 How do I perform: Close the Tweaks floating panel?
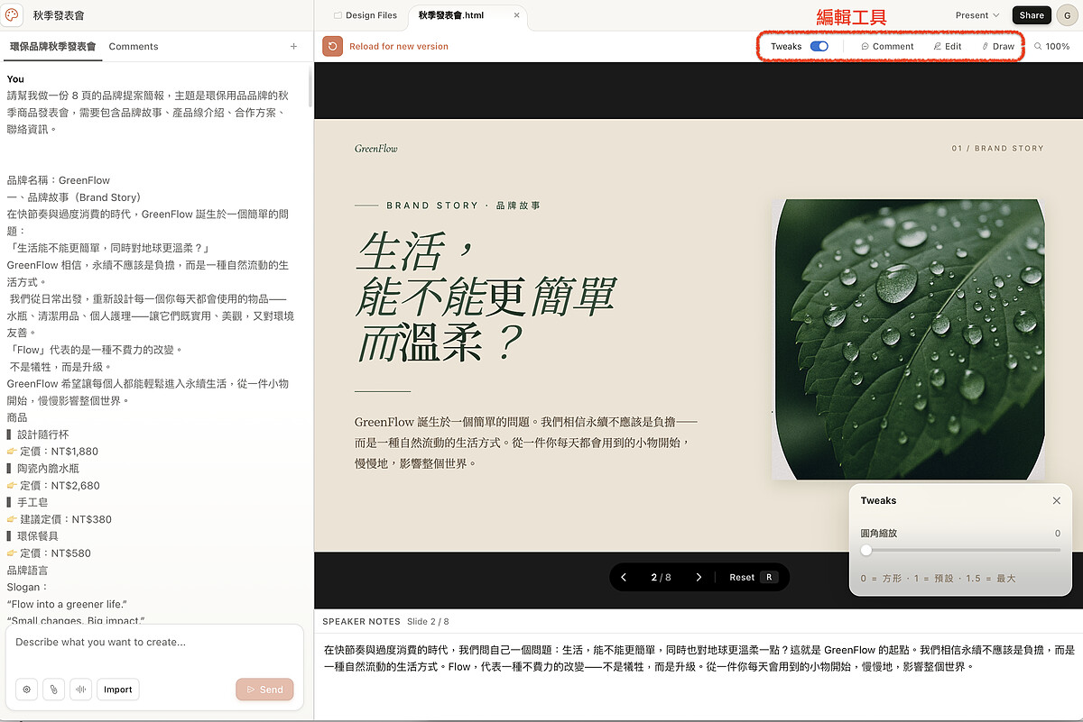tap(1057, 500)
